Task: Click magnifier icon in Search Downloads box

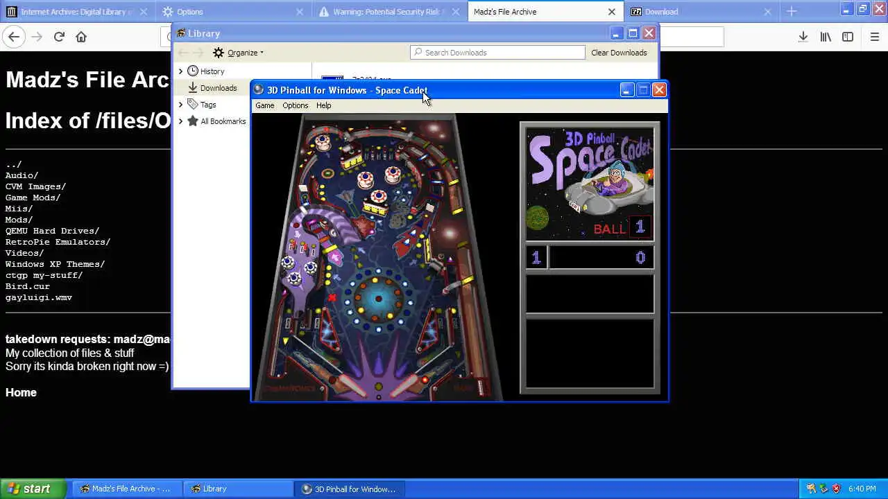Action: [417, 52]
